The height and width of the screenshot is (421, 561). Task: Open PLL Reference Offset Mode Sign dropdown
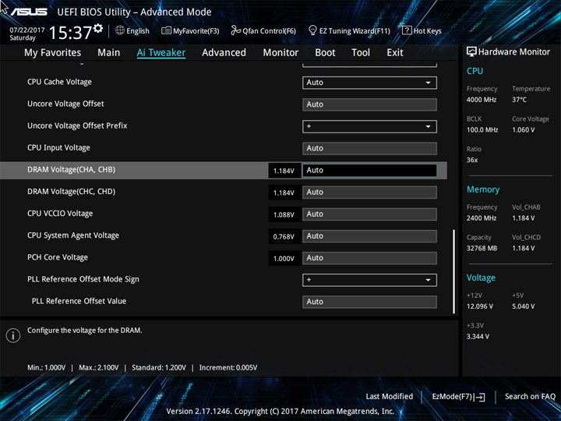[x=369, y=280]
